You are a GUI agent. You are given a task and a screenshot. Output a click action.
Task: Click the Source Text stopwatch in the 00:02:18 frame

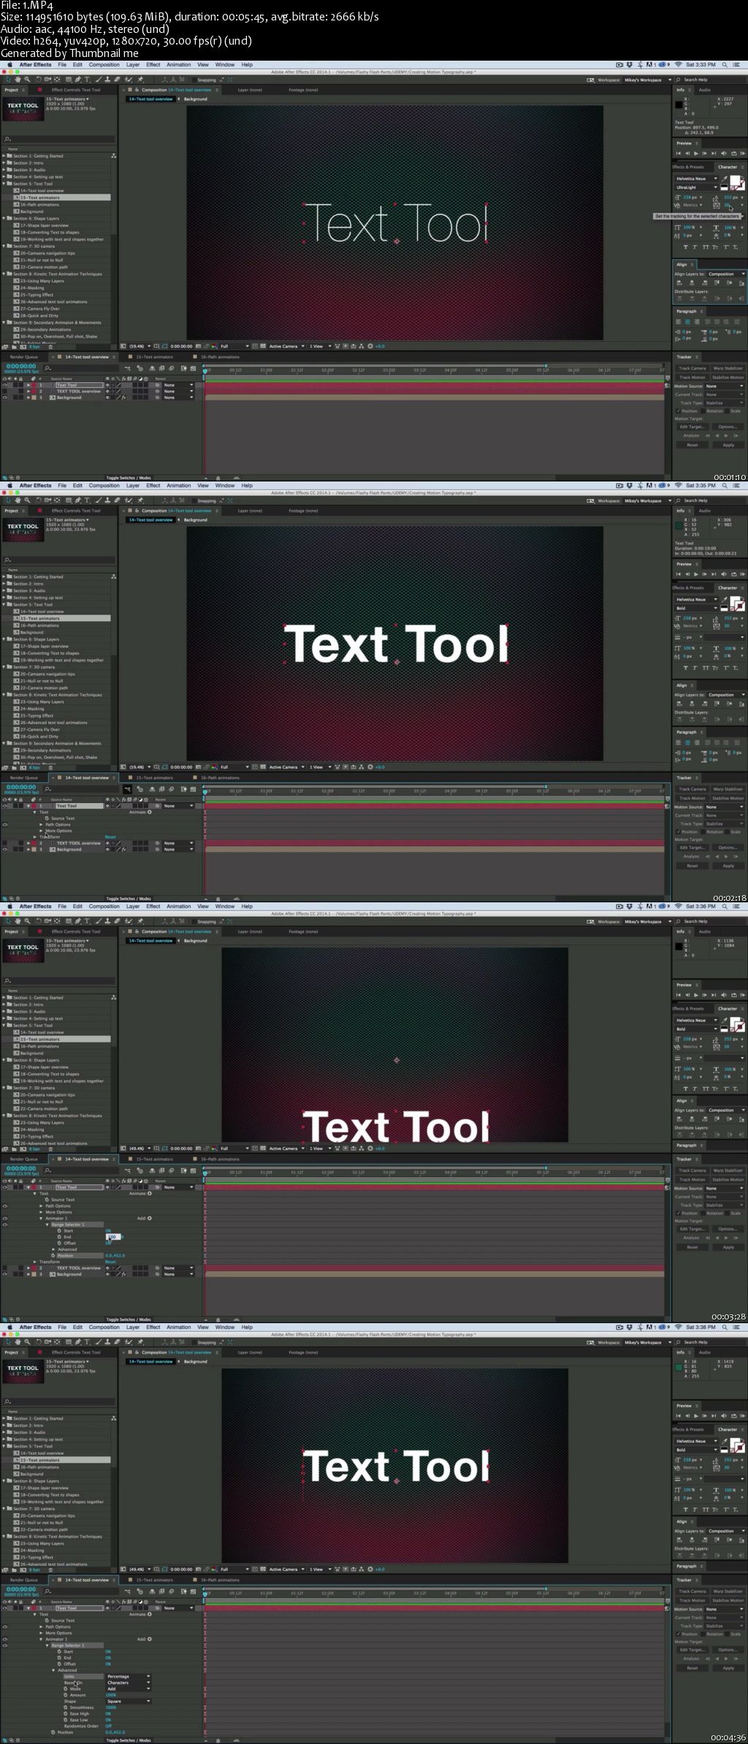[x=47, y=818]
